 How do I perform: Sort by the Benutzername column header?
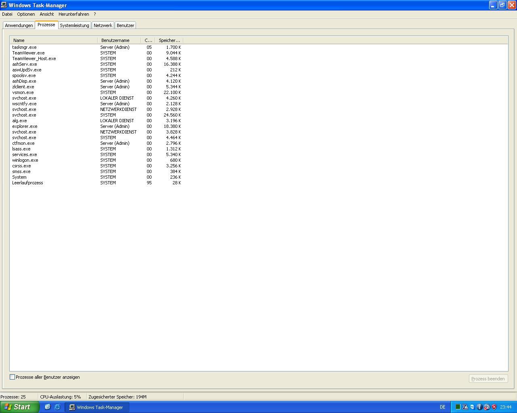(x=119, y=40)
